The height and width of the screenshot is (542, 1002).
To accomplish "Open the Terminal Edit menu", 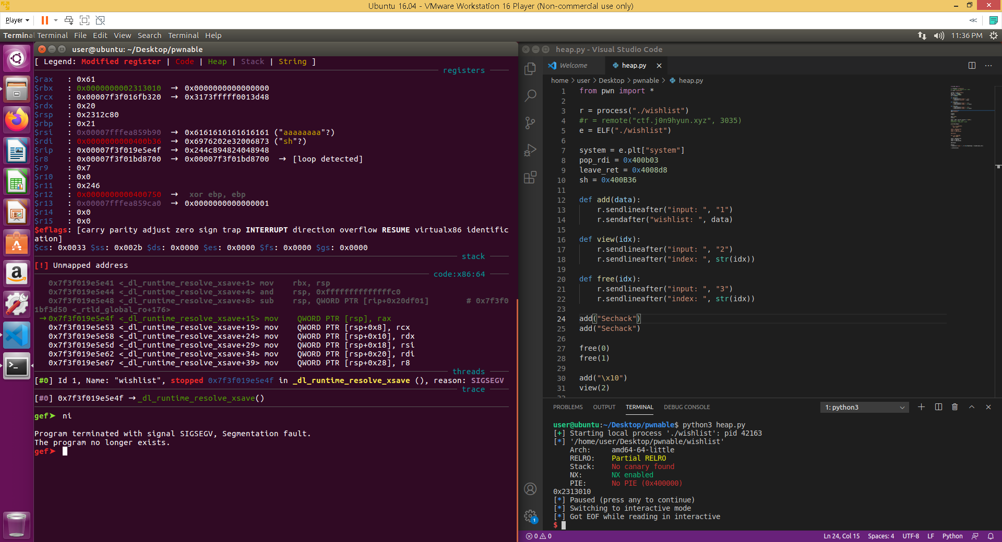I will pyautogui.click(x=100, y=35).
